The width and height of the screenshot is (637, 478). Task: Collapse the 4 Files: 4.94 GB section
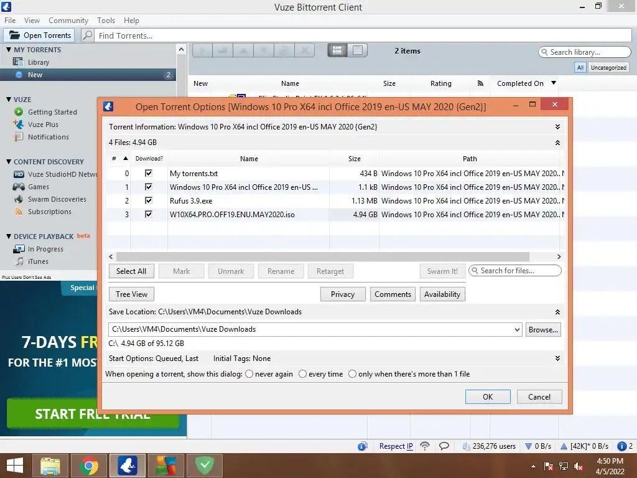[557, 143]
